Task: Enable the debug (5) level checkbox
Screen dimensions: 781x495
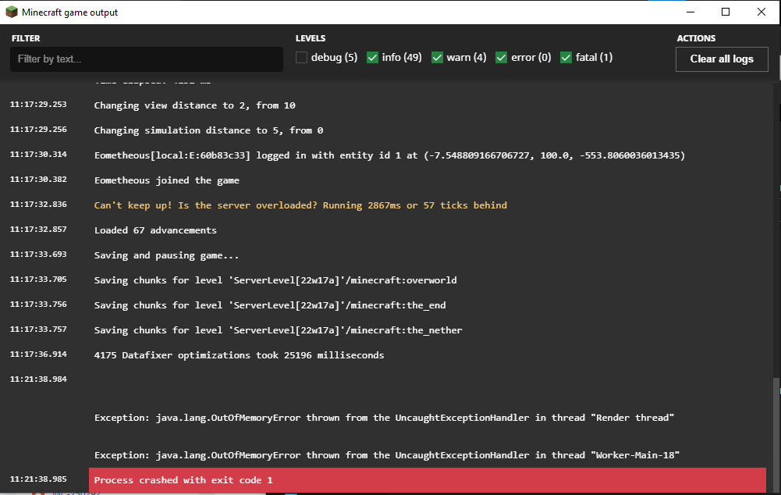Action: pyautogui.click(x=302, y=57)
